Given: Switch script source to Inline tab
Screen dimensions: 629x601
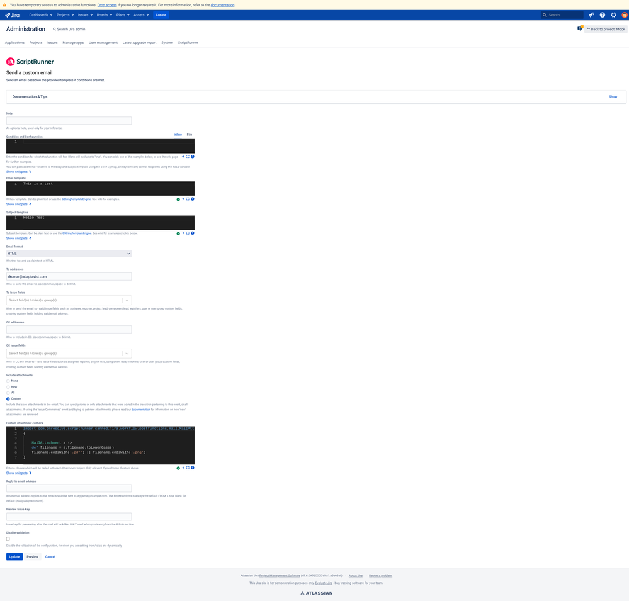Looking at the screenshot, I should tap(178, 135).
